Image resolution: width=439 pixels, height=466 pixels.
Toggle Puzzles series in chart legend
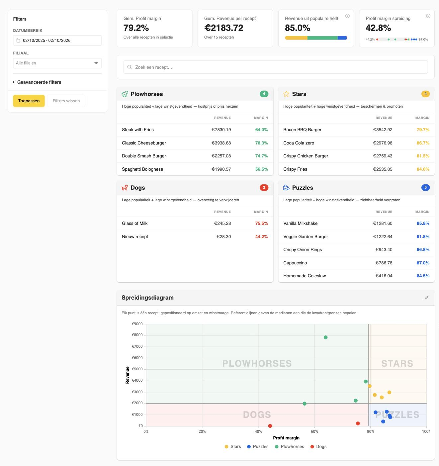[x=258, y=447]
